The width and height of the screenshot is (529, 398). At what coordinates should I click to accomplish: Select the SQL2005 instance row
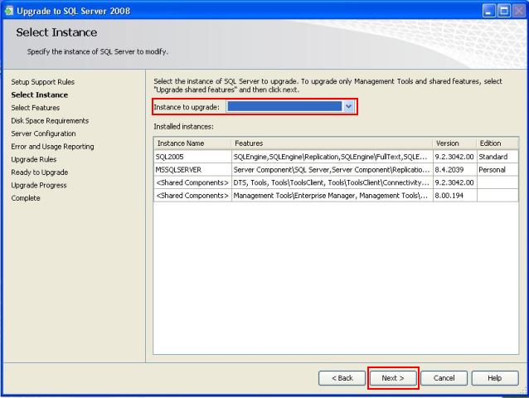[336, 157]
